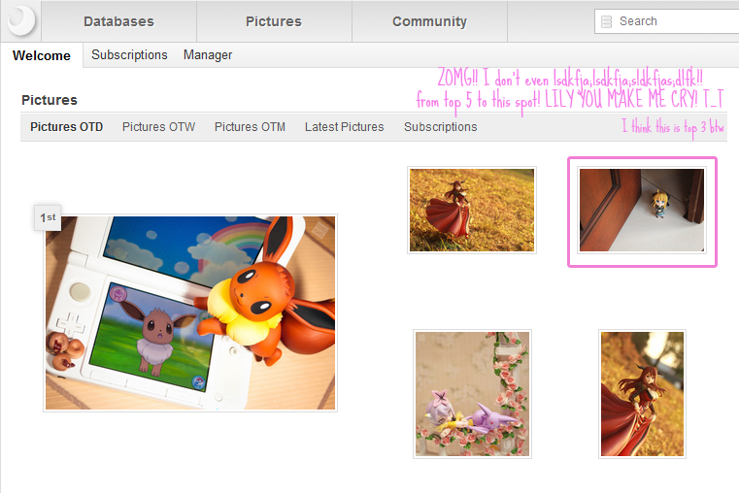
Task: Switch to the Subscriptions tab under Welcome
Action: coord(129,55)
